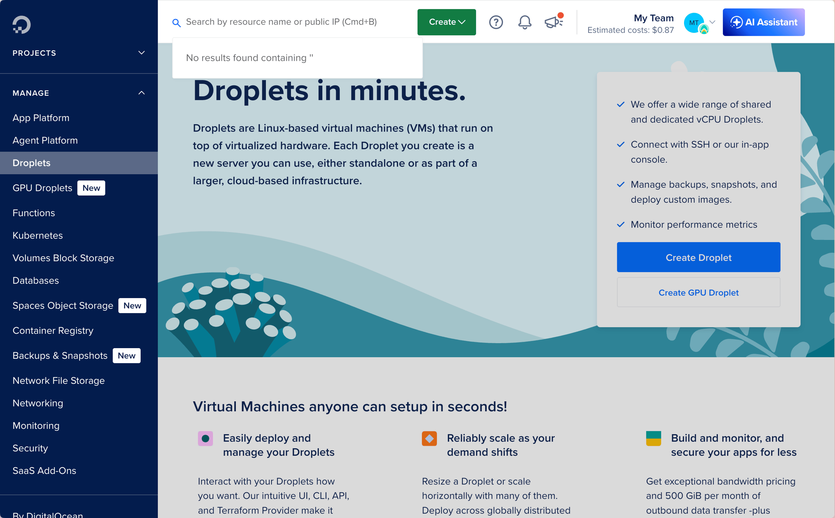Open the AI Assistant
This screenshot has height=518, width=835.
pos(764,22)
